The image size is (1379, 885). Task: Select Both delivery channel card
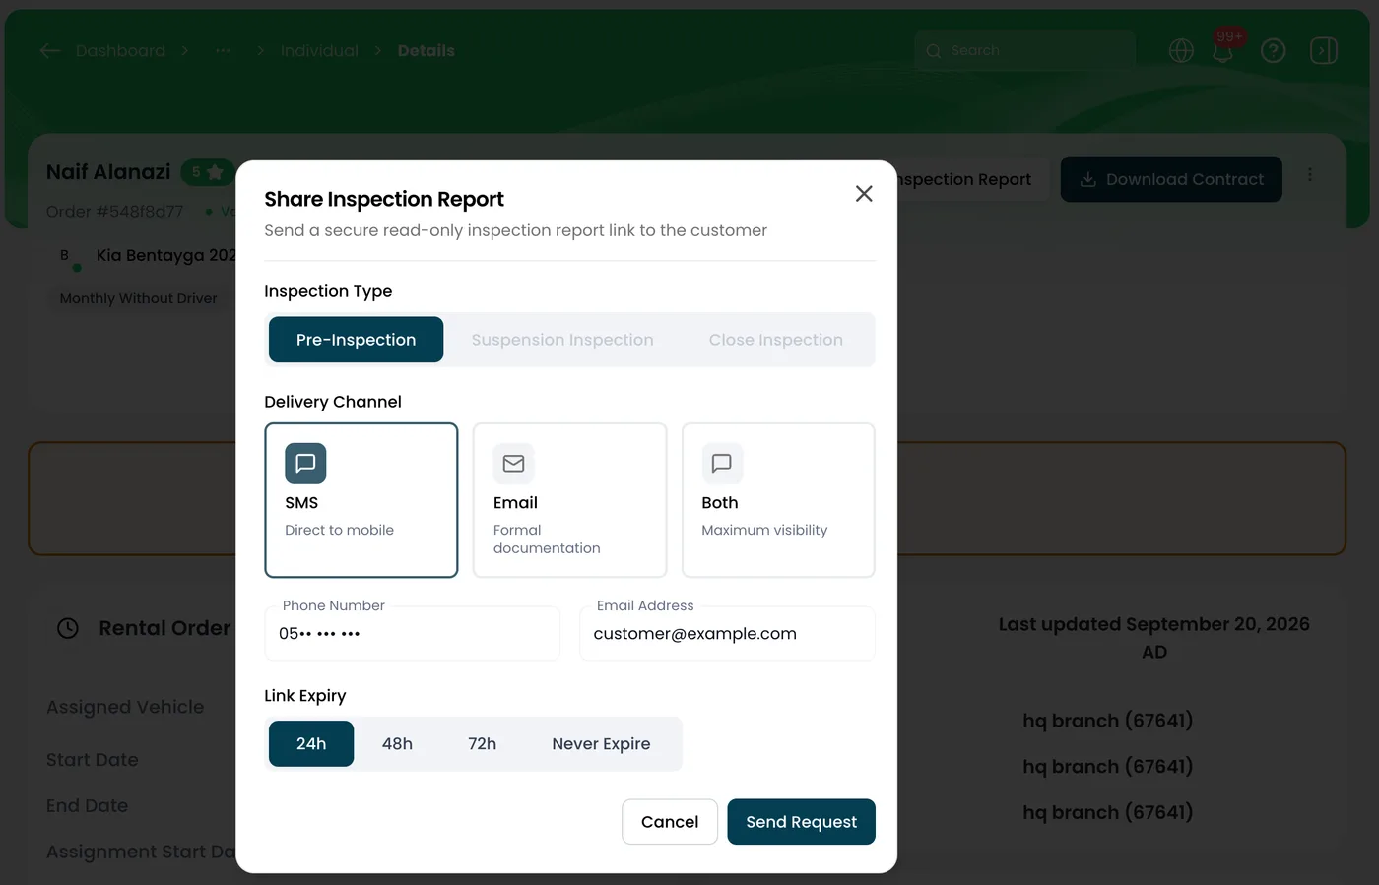point(778,500)
